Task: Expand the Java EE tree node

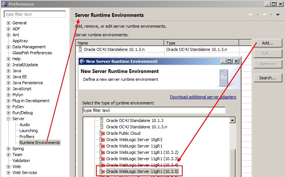Action: [x=8, y=77]
